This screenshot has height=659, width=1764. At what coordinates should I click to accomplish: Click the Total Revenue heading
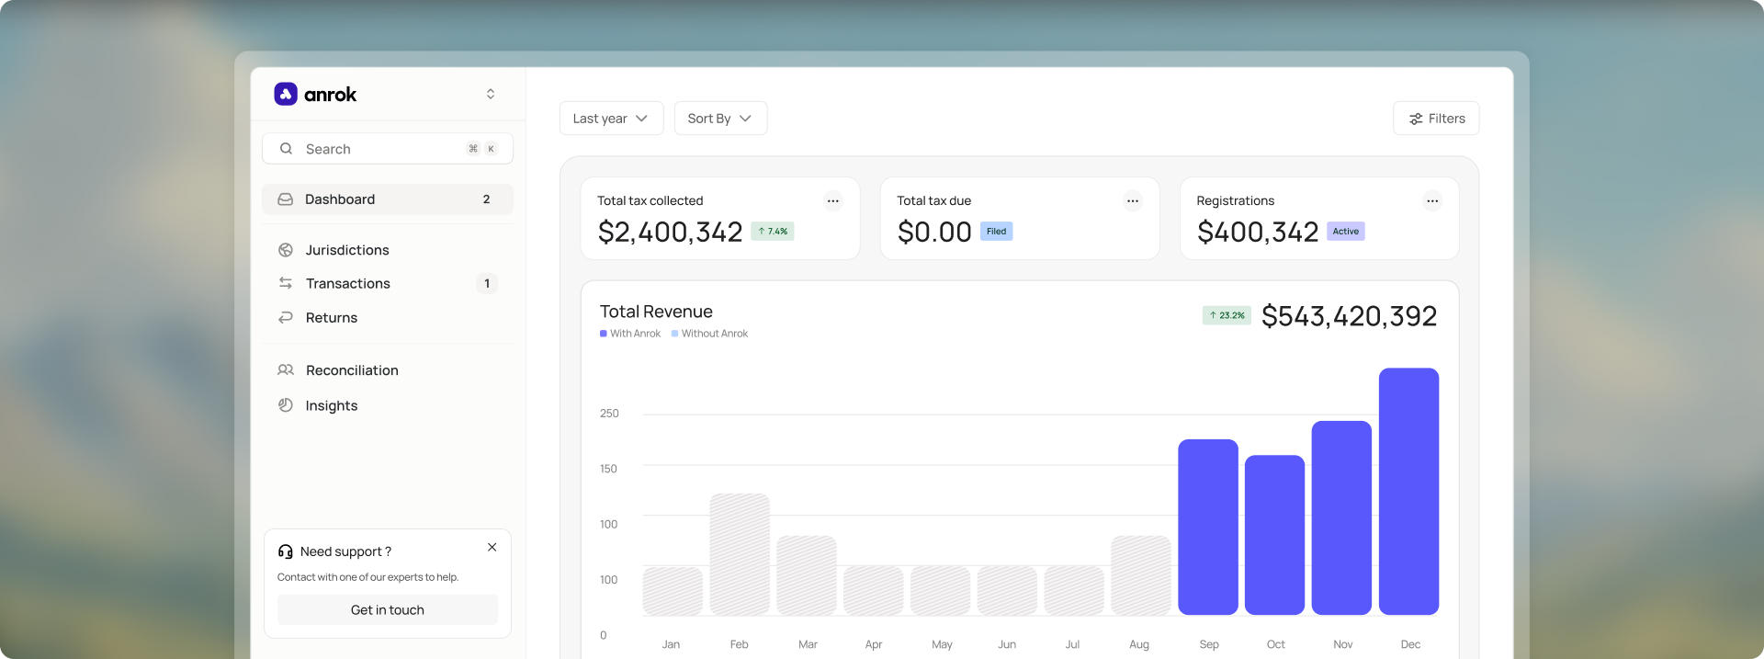point(656,312)
